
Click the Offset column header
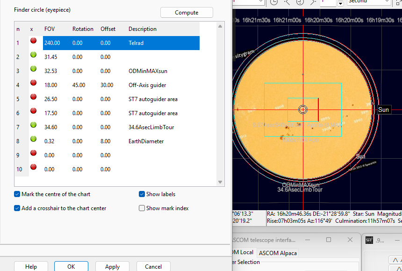pos(108,29)
